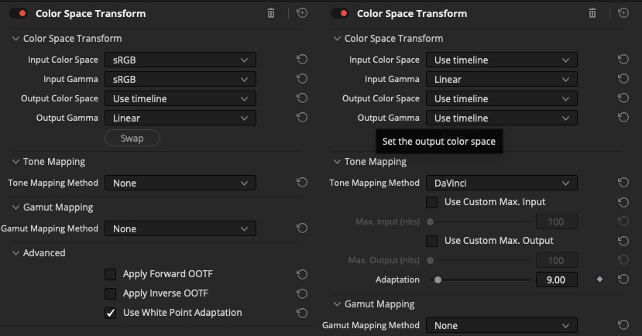Reset right panel Gamut Mapping Method
This screenshot has height=336, width=642.
[623, 325]
